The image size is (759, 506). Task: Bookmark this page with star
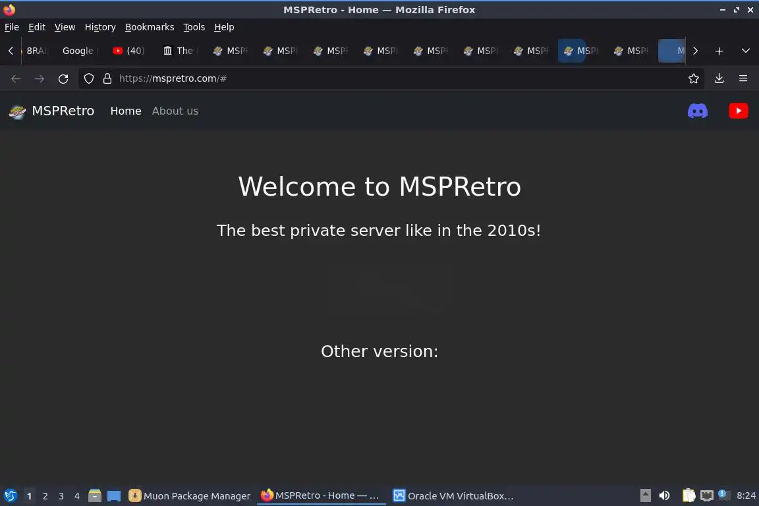tap(694, 78)
